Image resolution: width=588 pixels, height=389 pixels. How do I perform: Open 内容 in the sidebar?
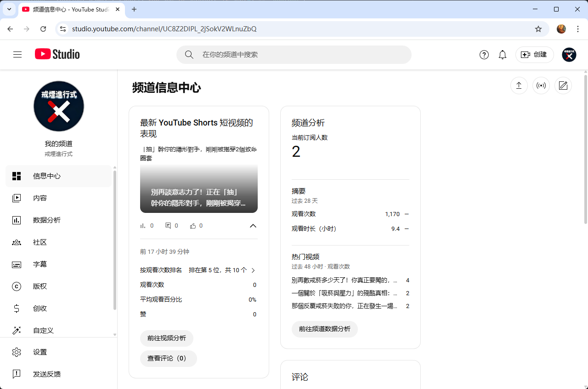point(40,198)
